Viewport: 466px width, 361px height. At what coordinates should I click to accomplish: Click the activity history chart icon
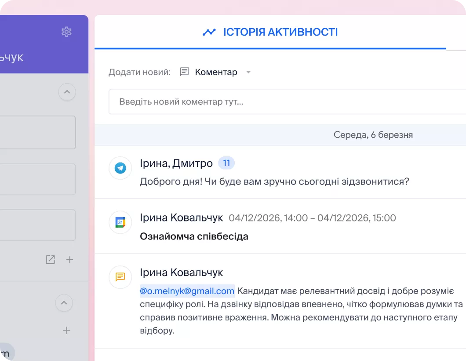tap(209, 32)
